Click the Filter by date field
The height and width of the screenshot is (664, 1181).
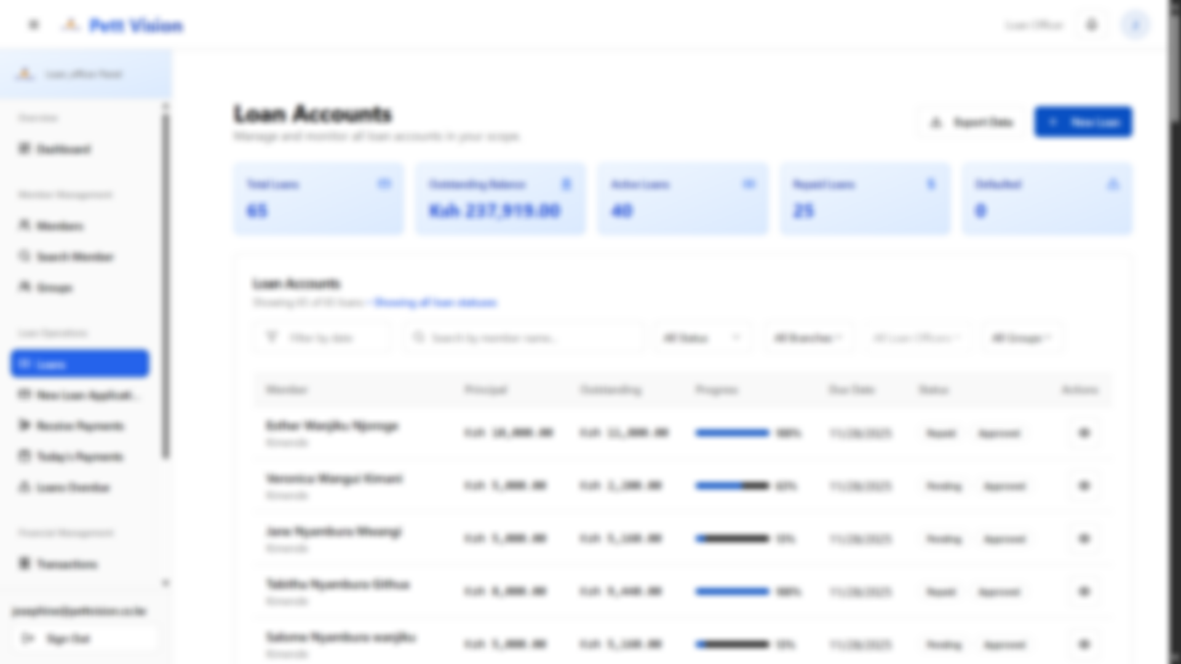tap(322, 338)
